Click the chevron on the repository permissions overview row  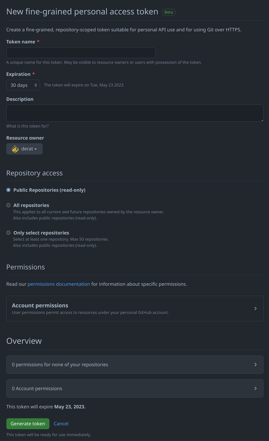(x=255, y=364)
